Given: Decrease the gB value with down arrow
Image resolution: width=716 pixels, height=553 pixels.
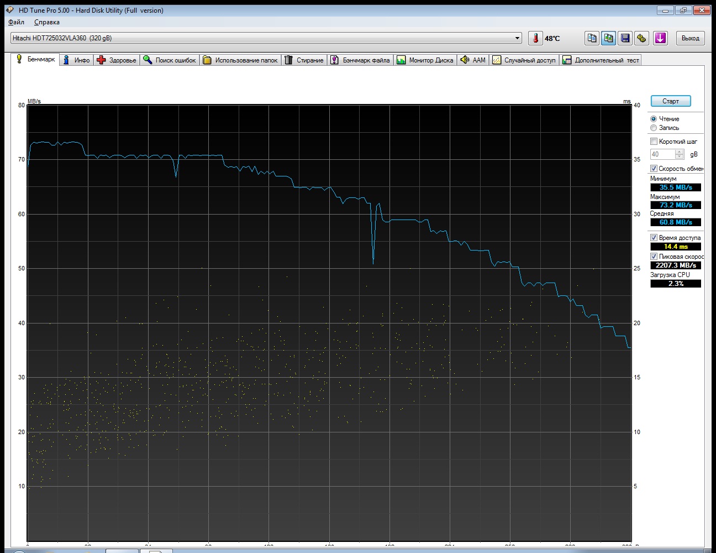Looking at the screenshot, I should [x=680, y=157].
